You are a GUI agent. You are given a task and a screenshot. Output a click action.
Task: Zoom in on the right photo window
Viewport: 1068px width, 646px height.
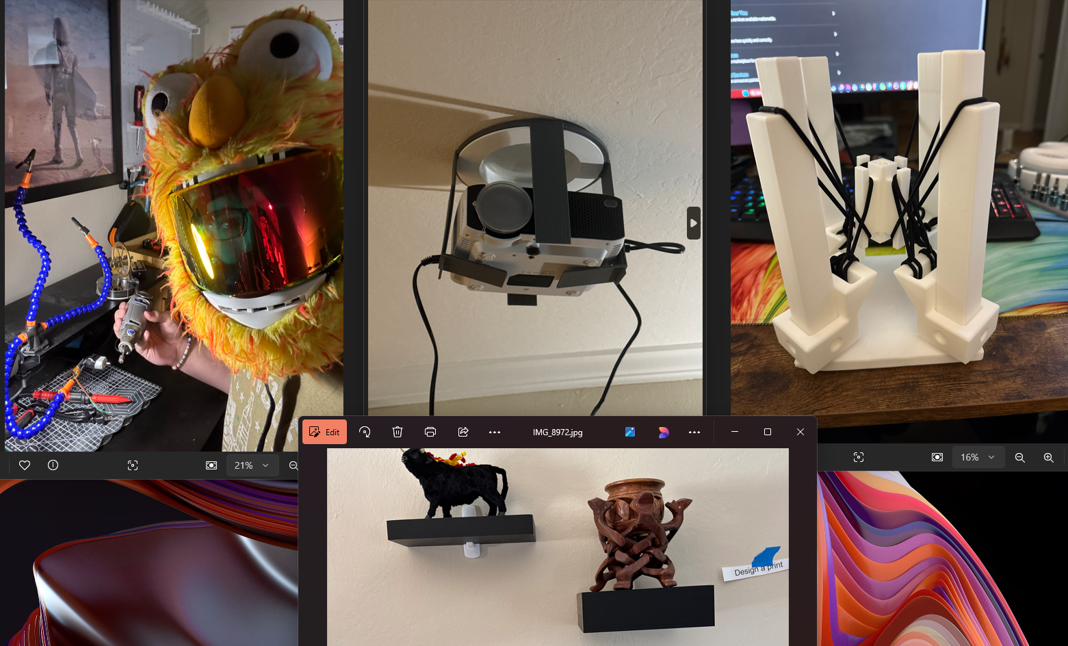1048,457
